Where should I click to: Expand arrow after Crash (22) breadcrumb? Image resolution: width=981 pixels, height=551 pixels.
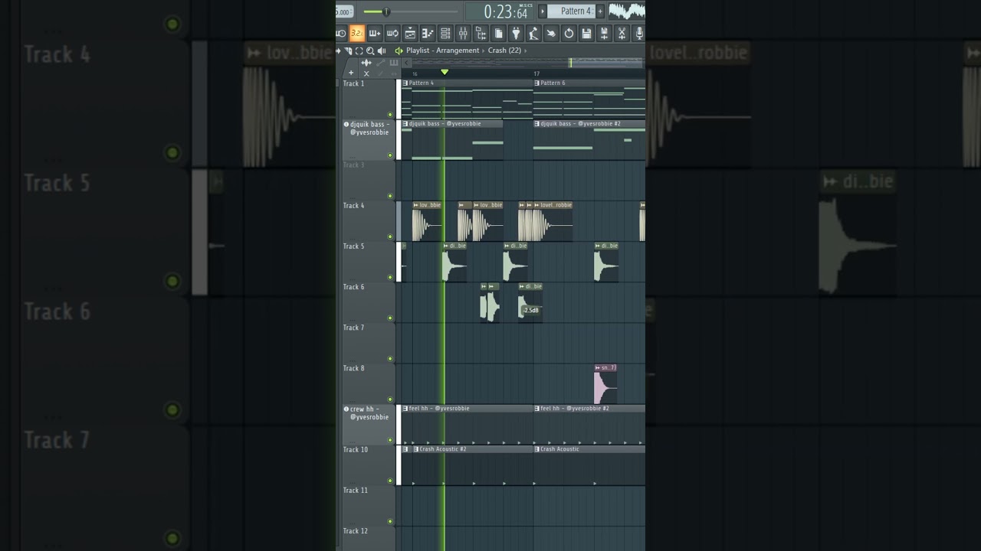(x=526, y=51)
